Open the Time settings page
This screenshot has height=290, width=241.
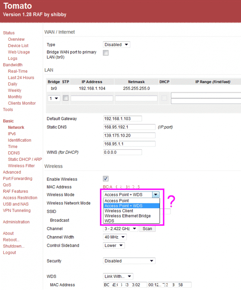pyautogui.click(x=12, y=147)
